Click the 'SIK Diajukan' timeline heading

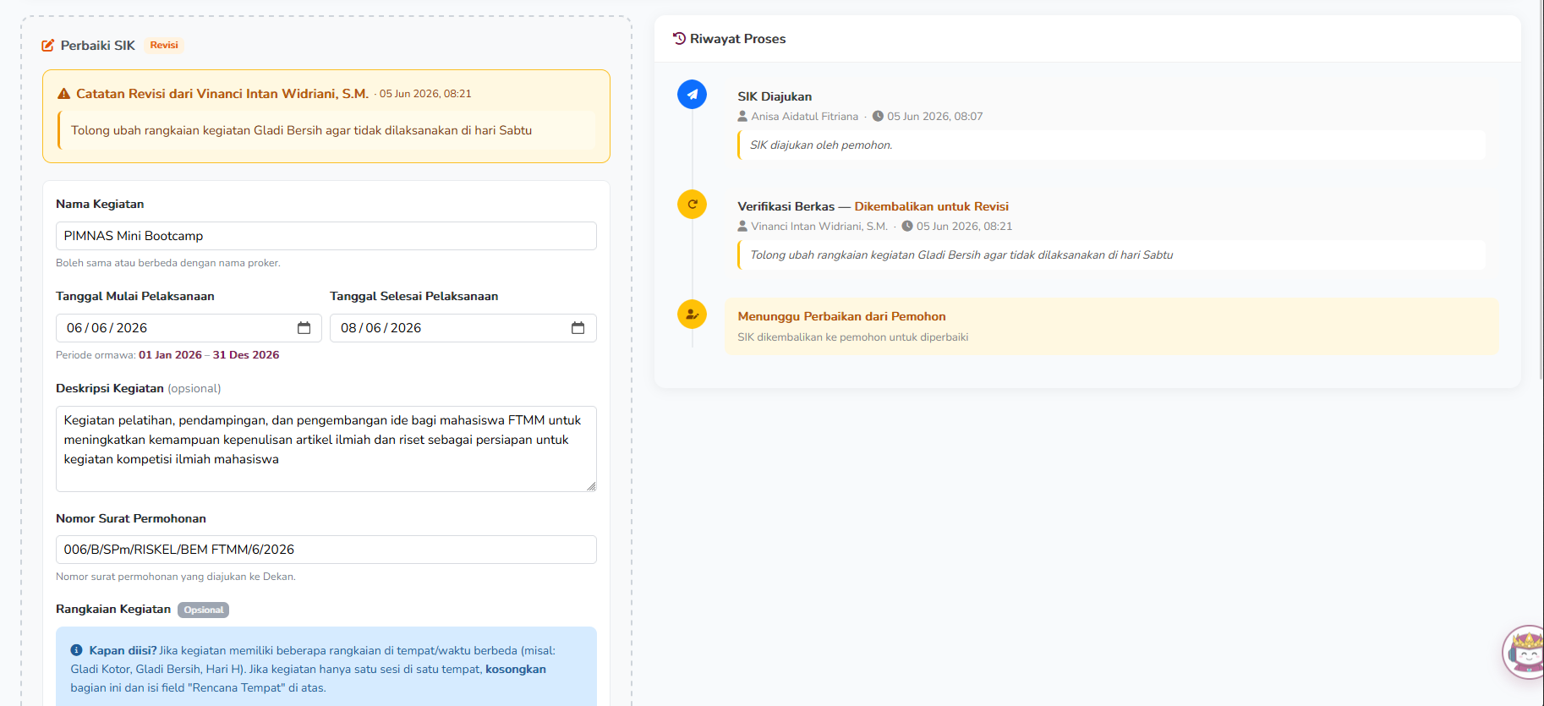click(775, 96)
